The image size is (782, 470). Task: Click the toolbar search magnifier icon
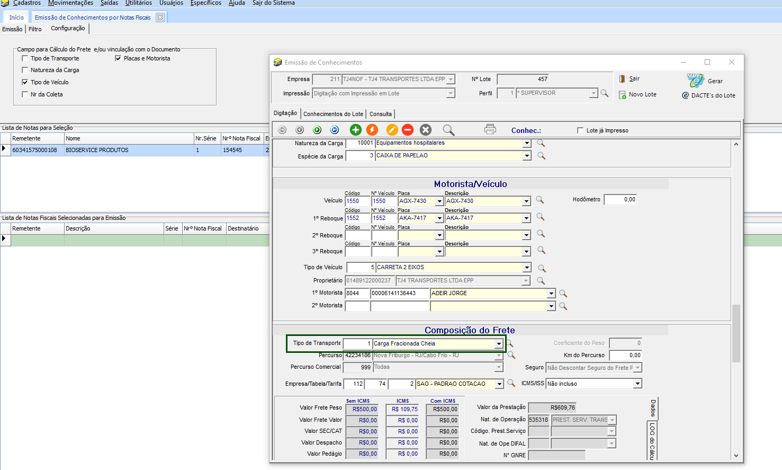pos(448,130)
